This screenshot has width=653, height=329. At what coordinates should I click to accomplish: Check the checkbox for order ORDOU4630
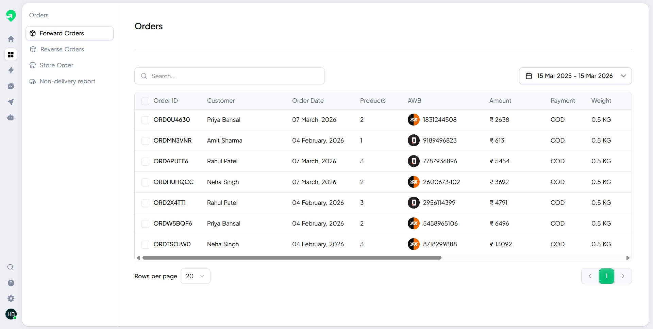pos(146,120)
